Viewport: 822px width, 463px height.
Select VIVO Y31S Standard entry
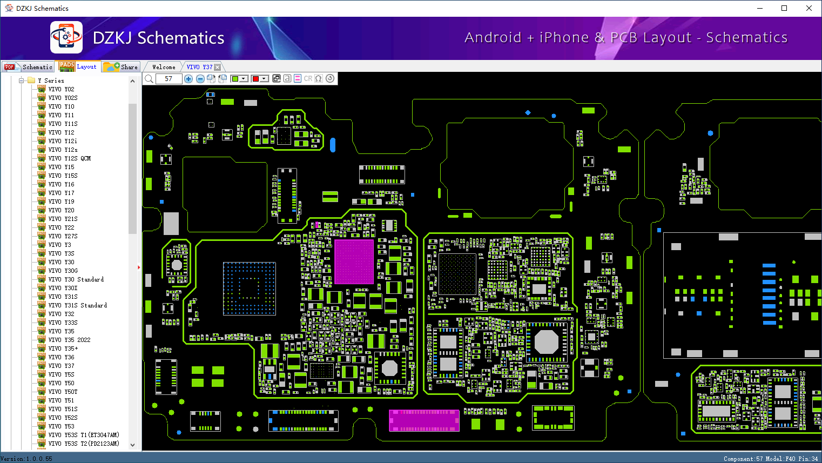tap(78, 305)
